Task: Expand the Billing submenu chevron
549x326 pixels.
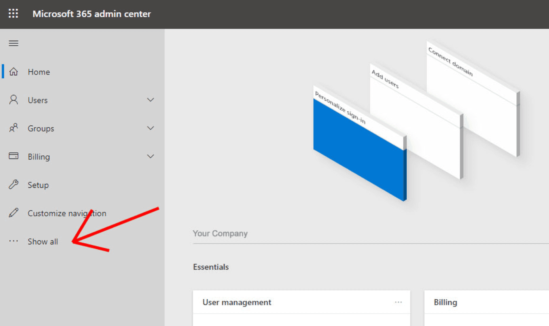Action: pos(151,156)
